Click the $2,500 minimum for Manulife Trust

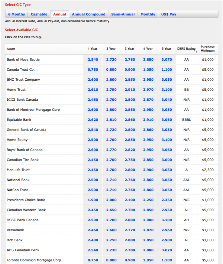click(x=208, y=170)
